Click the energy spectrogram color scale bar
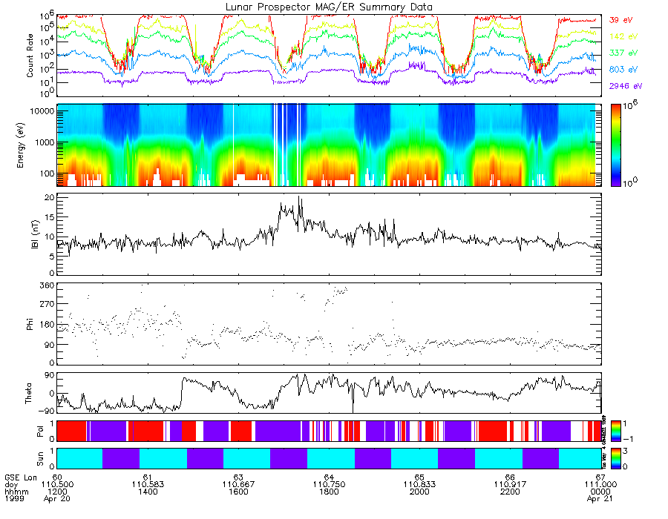This screenshot has height=519, width=668. click(x=615, y=145)
